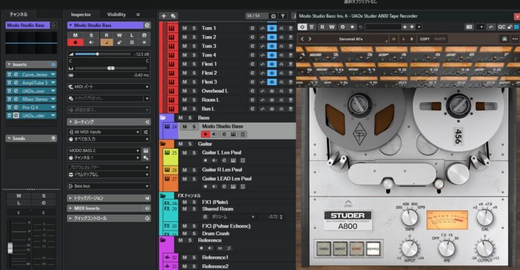Viewport: 520px width, 270px height.
Task: Click the channel fader handle in mixer strip
Action: [x=10, y=248]
